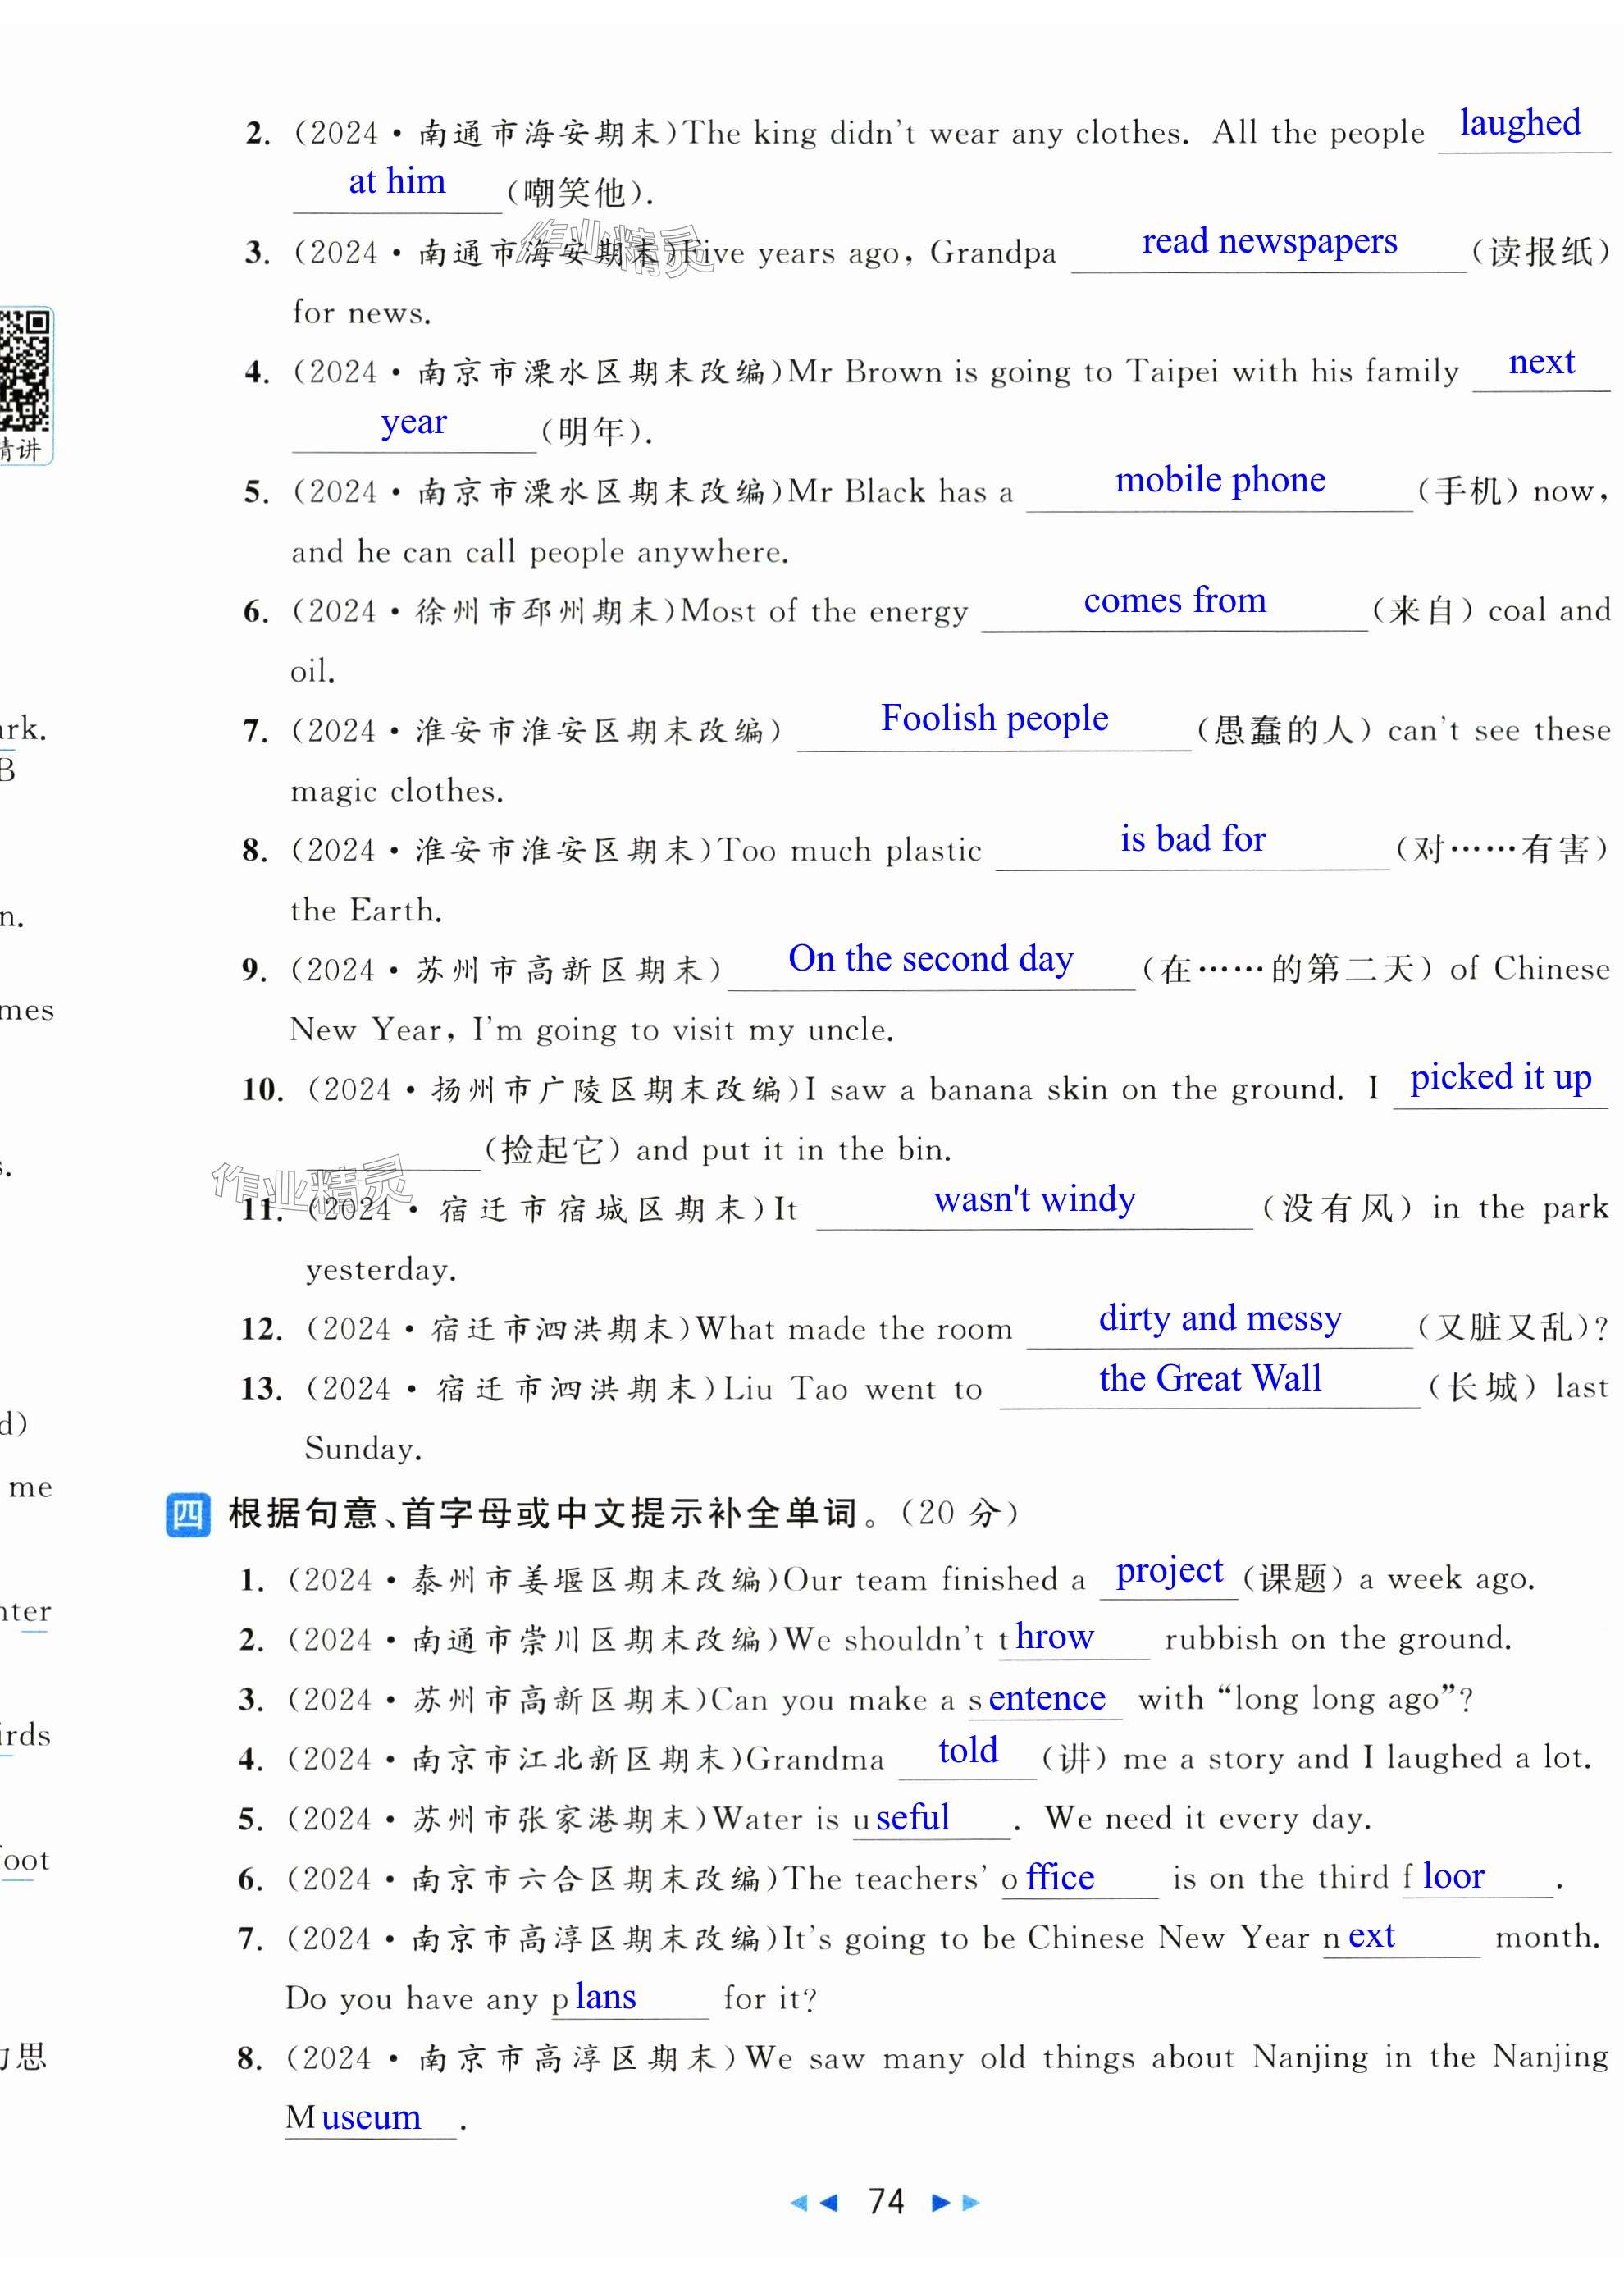Click the dark blue right arrow beside 74
The width and height of the screenshot is (1624, 2279).
click(x=940, y=2202)
